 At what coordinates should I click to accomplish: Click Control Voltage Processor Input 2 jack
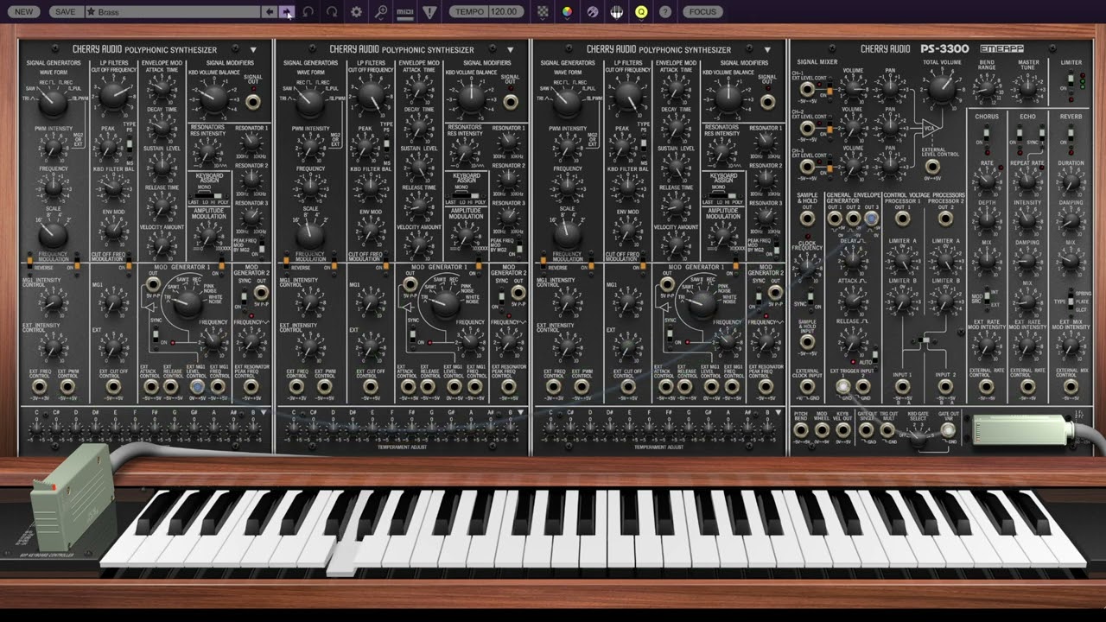(945, 387)
